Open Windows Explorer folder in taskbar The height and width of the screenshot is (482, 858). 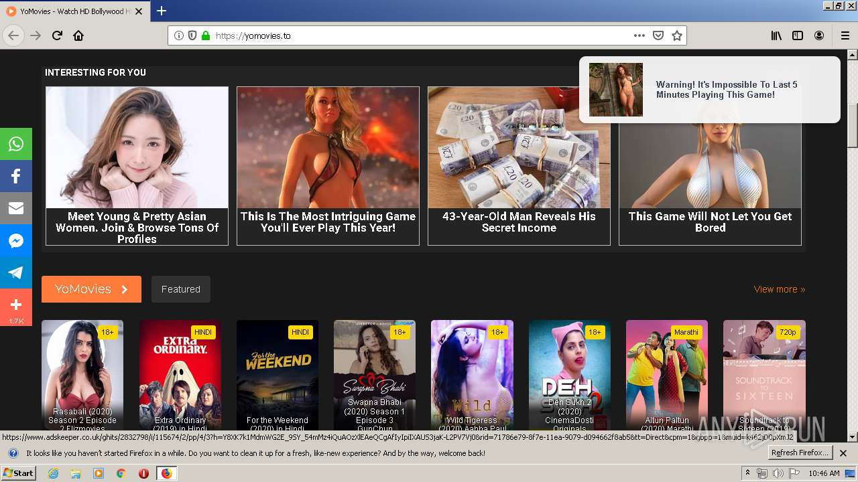click(x=76, y=473)
